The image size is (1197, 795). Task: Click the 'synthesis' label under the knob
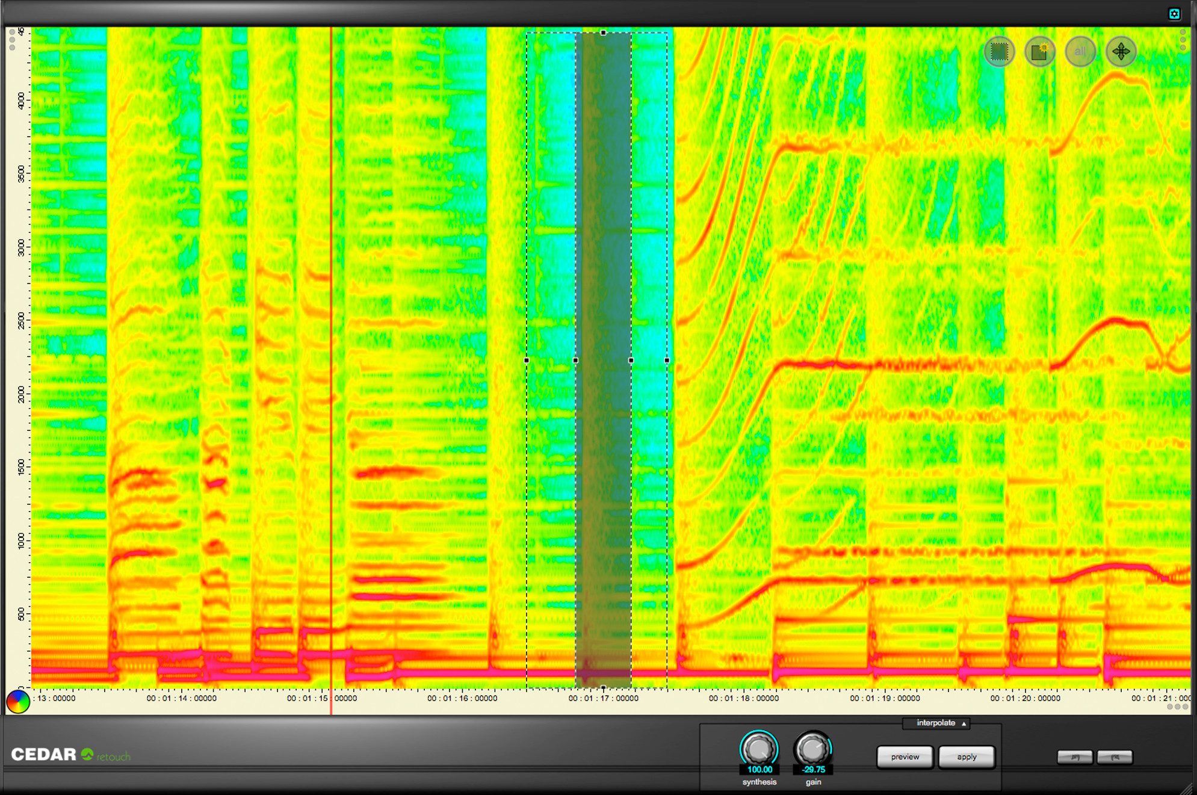pos(759,782)
